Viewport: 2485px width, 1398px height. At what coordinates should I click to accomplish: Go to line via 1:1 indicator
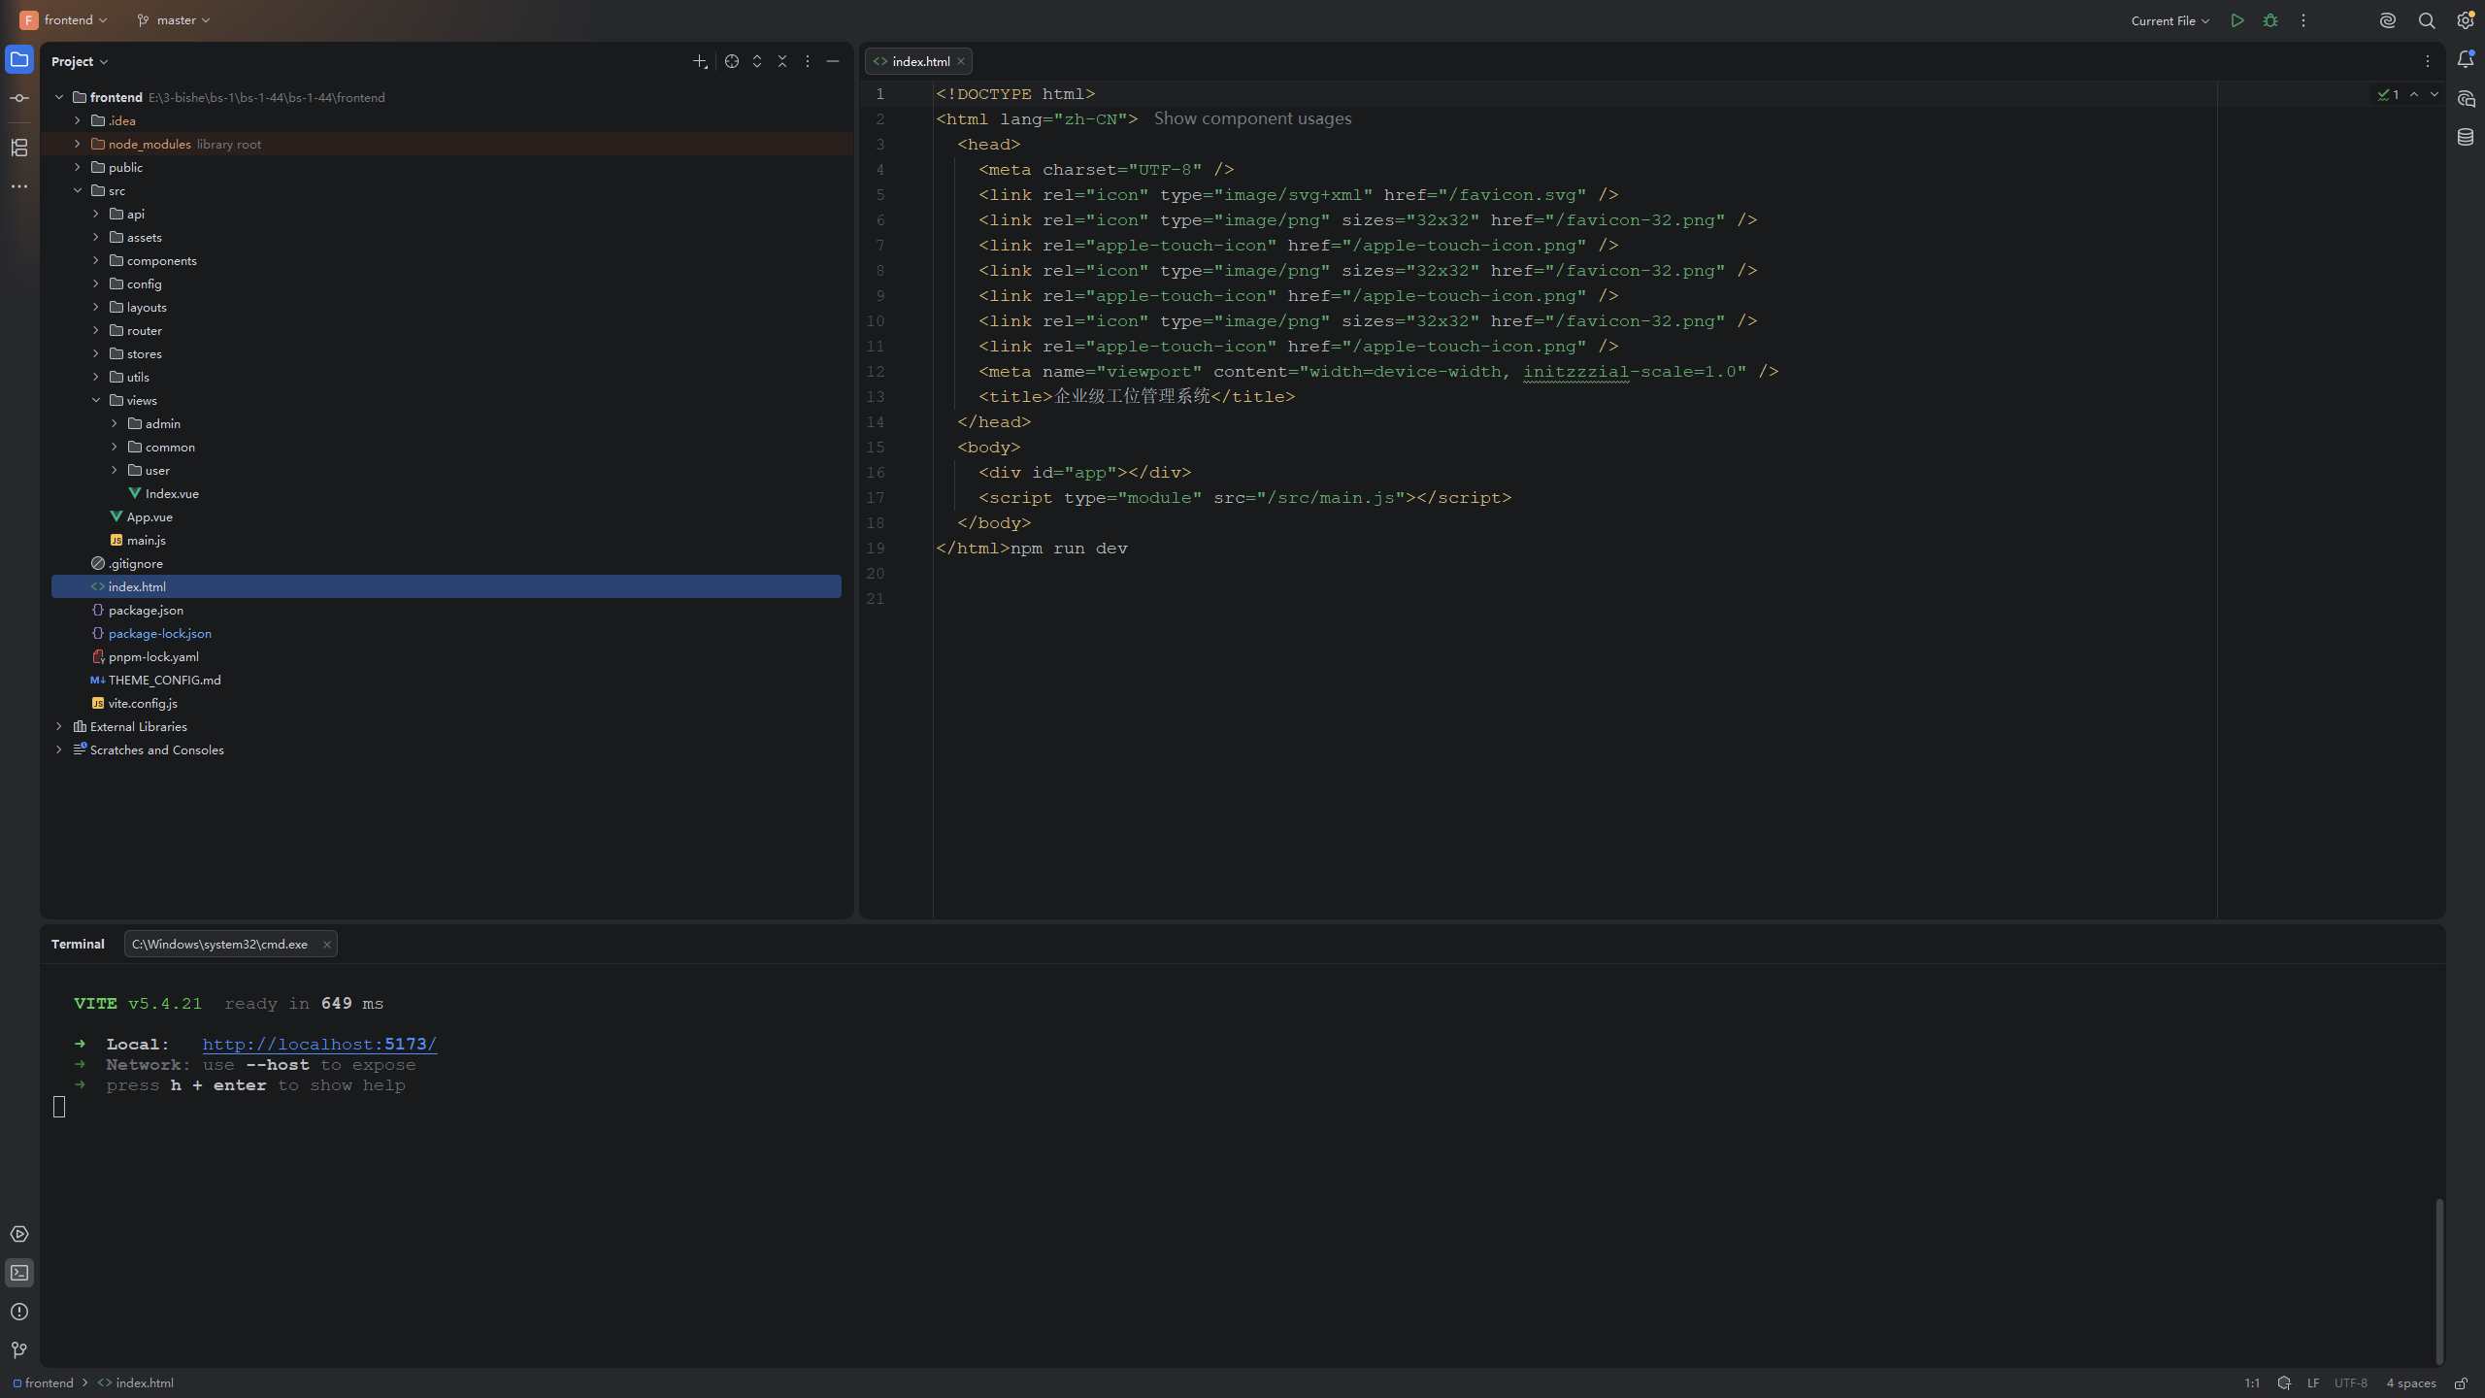tap(2252, 1383)
